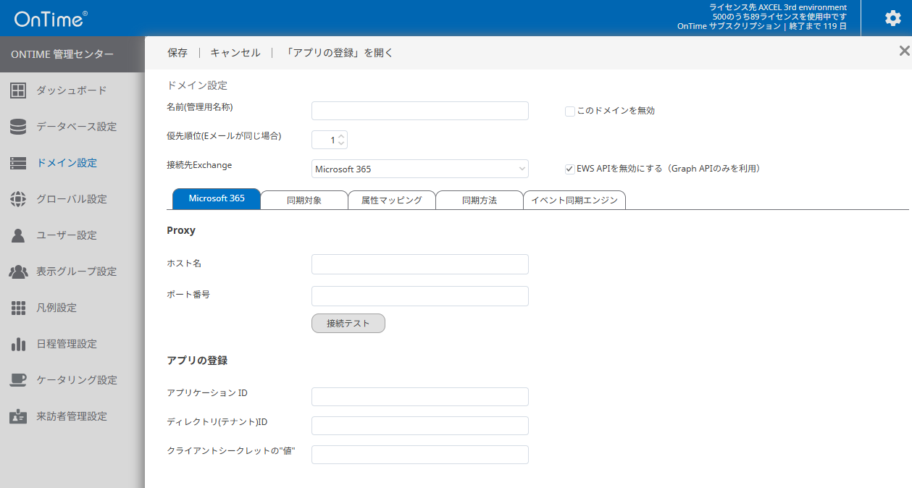The height and width of the screenshot is (488, 912).
Task: Click the ダッシュボード grid icon
Action: click(18, 91)
